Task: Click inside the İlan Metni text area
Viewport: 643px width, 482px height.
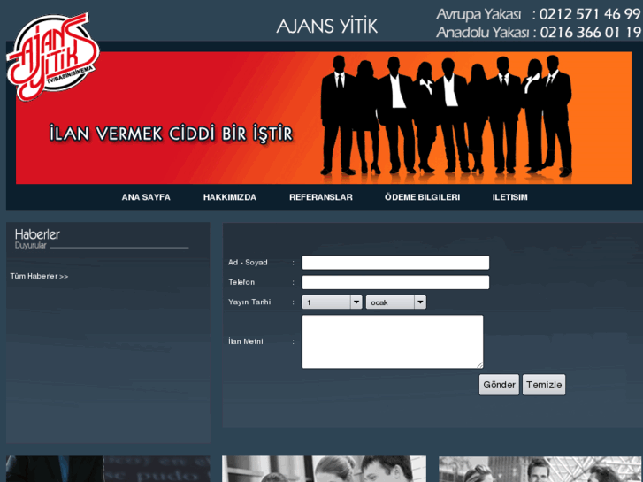Action: coord(393,341)
